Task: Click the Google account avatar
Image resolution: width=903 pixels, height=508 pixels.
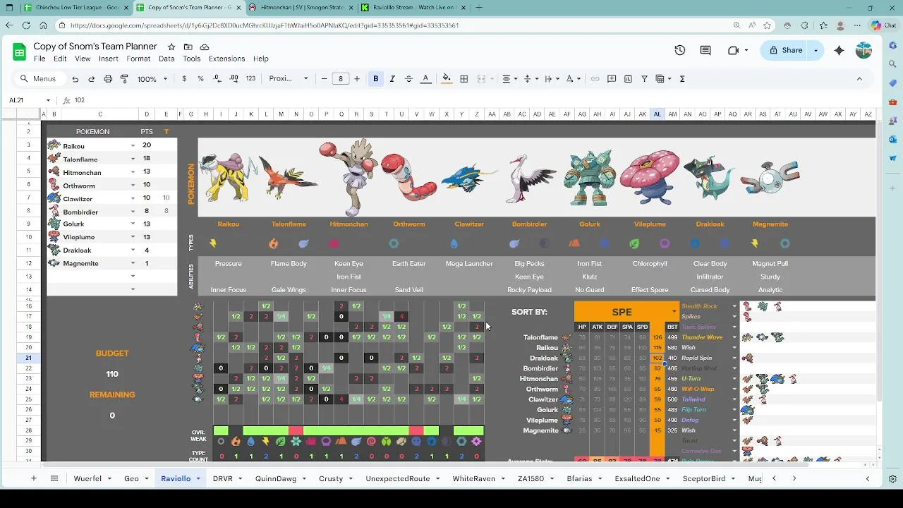Action: pos(863,50)
